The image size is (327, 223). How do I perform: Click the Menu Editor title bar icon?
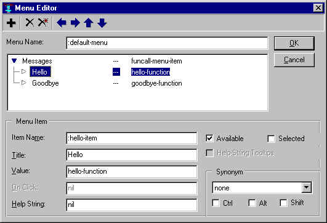(x=8, y=8)
